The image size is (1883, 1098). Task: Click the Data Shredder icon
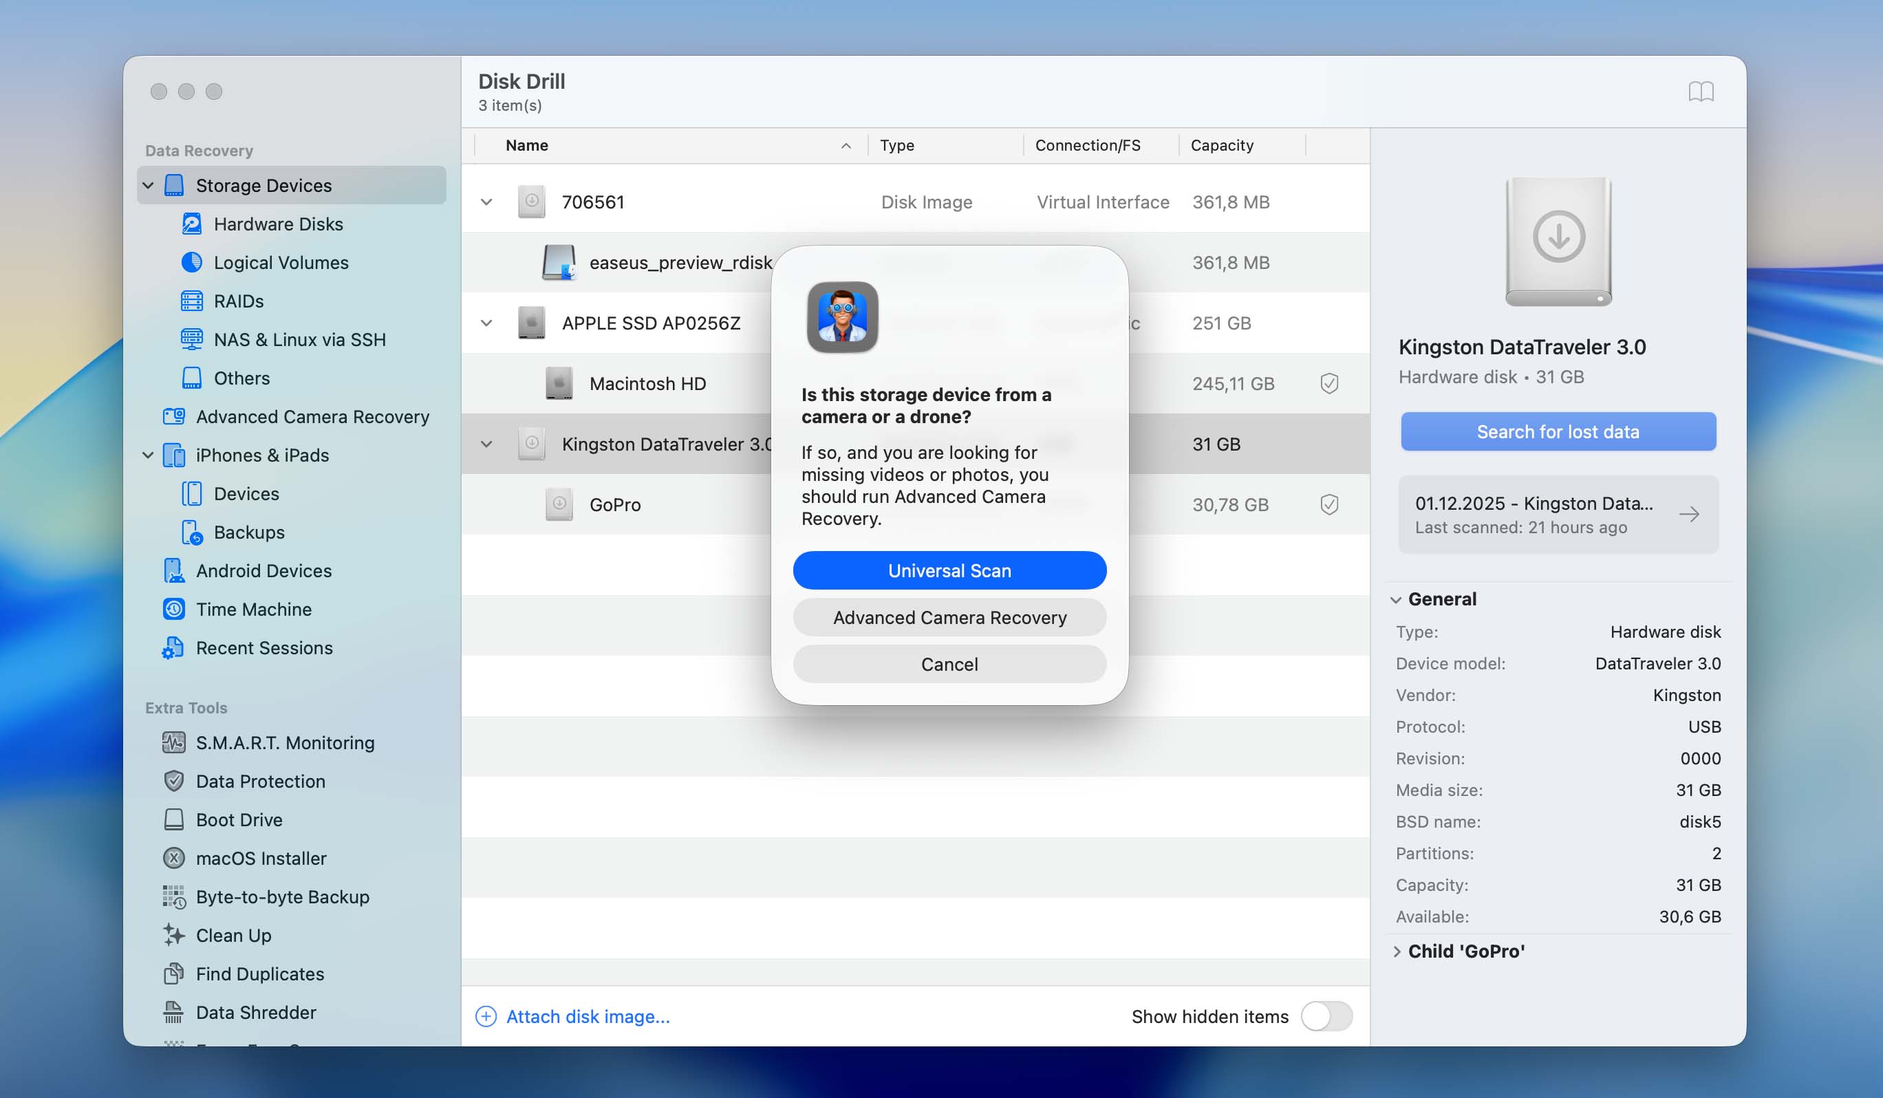point(173,1012)
